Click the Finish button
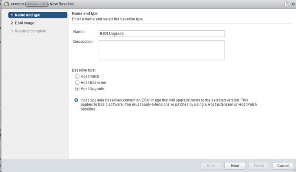This screenshot has height=172, width=296. pyautogui.click(x=259, y=166)
